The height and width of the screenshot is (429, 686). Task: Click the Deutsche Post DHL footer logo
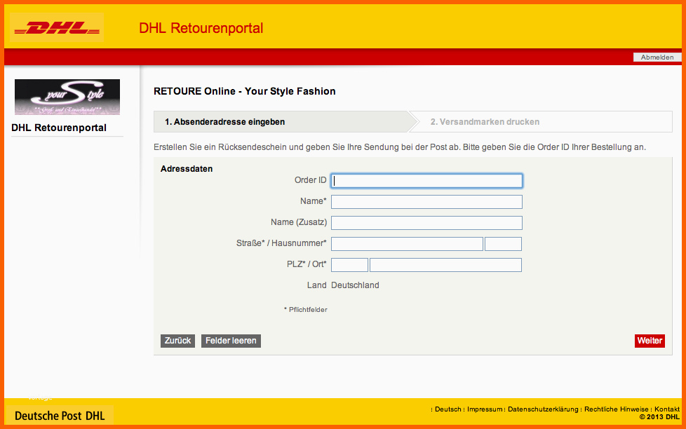point(60,416)
